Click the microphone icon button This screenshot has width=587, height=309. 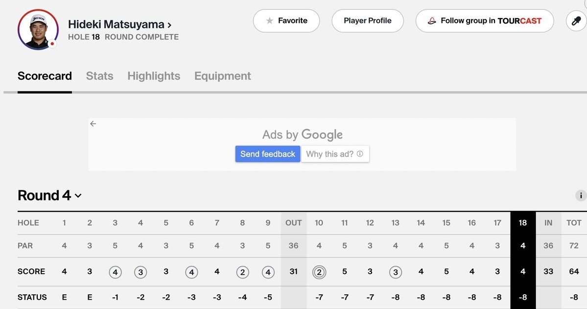576,21
